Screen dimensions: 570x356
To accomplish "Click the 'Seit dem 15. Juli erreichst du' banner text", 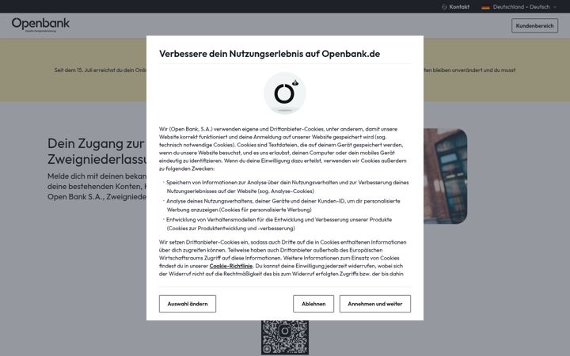I will (101, 70).
